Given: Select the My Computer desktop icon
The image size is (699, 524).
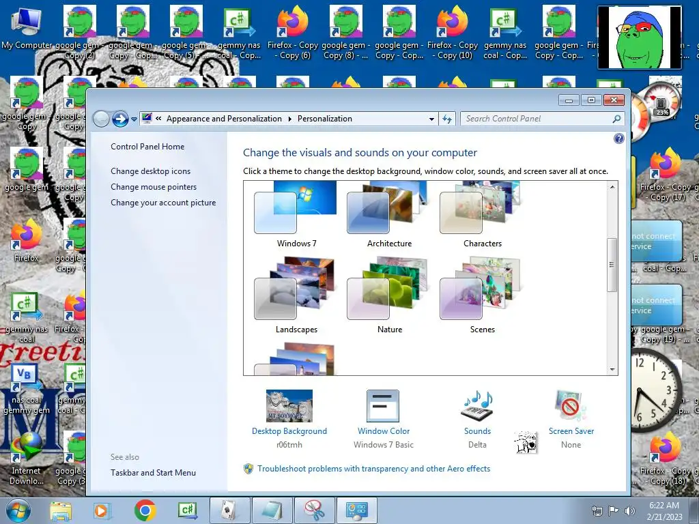Looking at the screenshot, I should (x=27, y=27).
